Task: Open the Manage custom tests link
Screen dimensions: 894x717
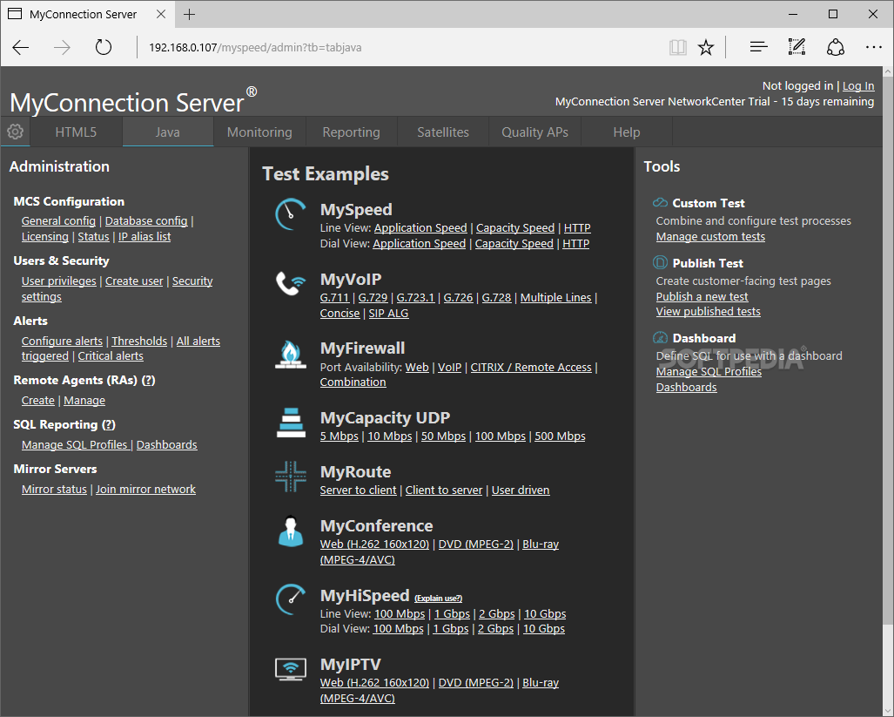Action: 710,236
